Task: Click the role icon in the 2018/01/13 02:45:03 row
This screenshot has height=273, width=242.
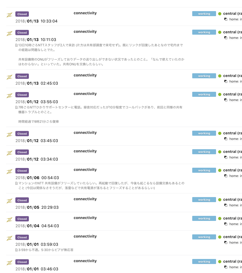Action: tap(226, 81)
